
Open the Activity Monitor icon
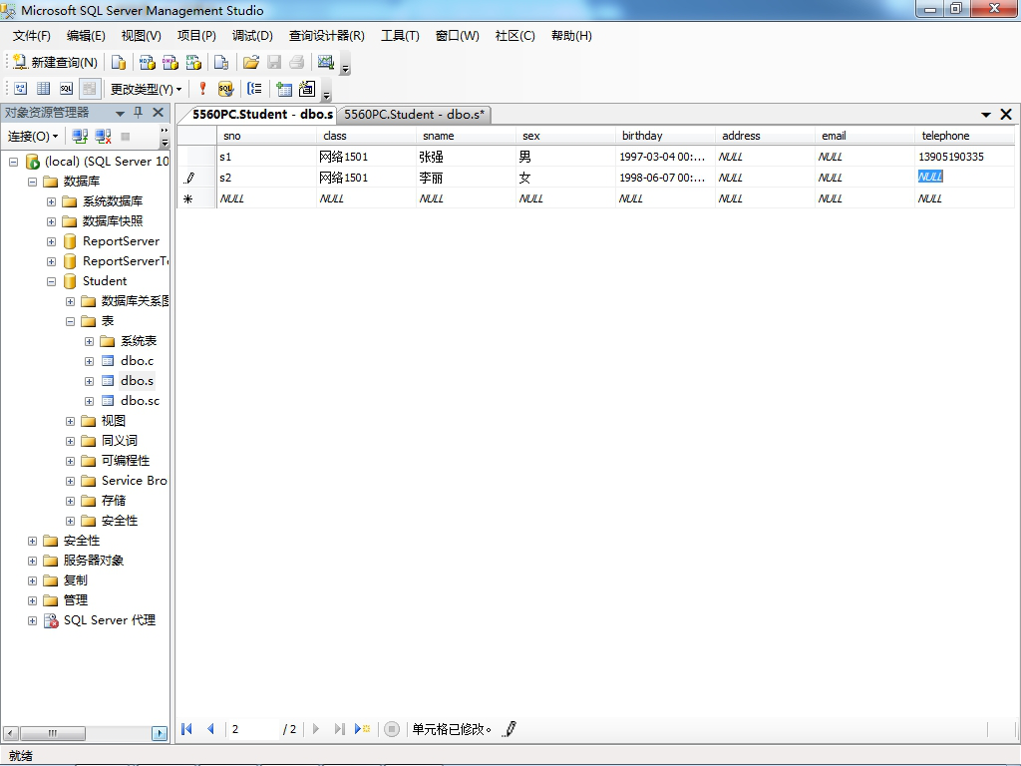(326, 62)
